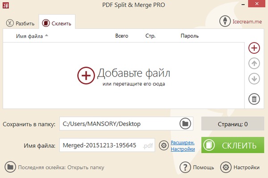Switch to the Разбить tab

(20, 23)
